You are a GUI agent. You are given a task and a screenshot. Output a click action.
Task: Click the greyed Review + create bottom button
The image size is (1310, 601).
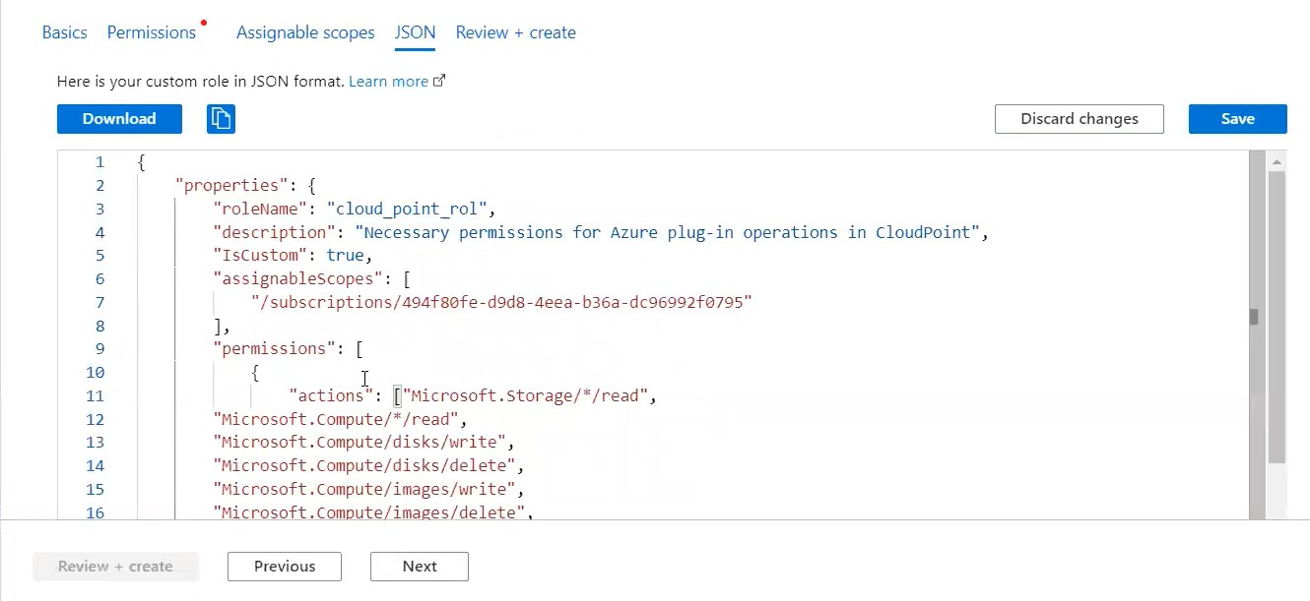(116, 567)
